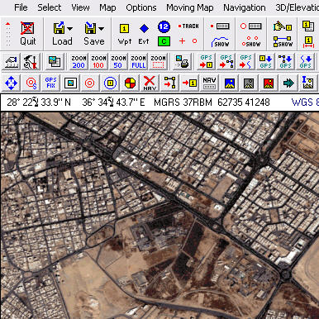Click the waypoint distance measure icon
319x319 pixels.
coord(308,42)
